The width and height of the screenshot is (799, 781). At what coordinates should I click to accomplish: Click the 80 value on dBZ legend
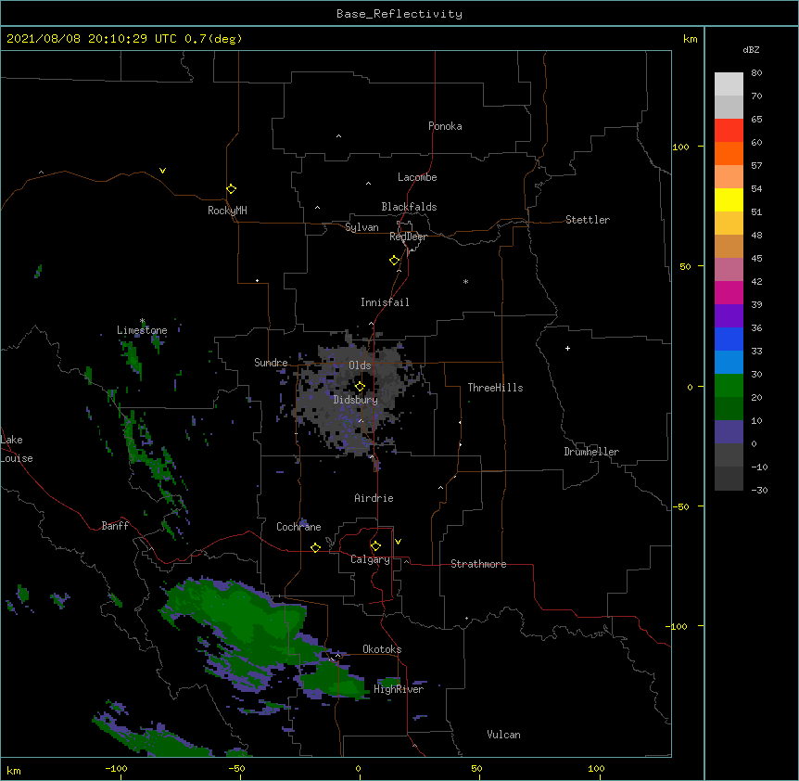click(756, 73)
